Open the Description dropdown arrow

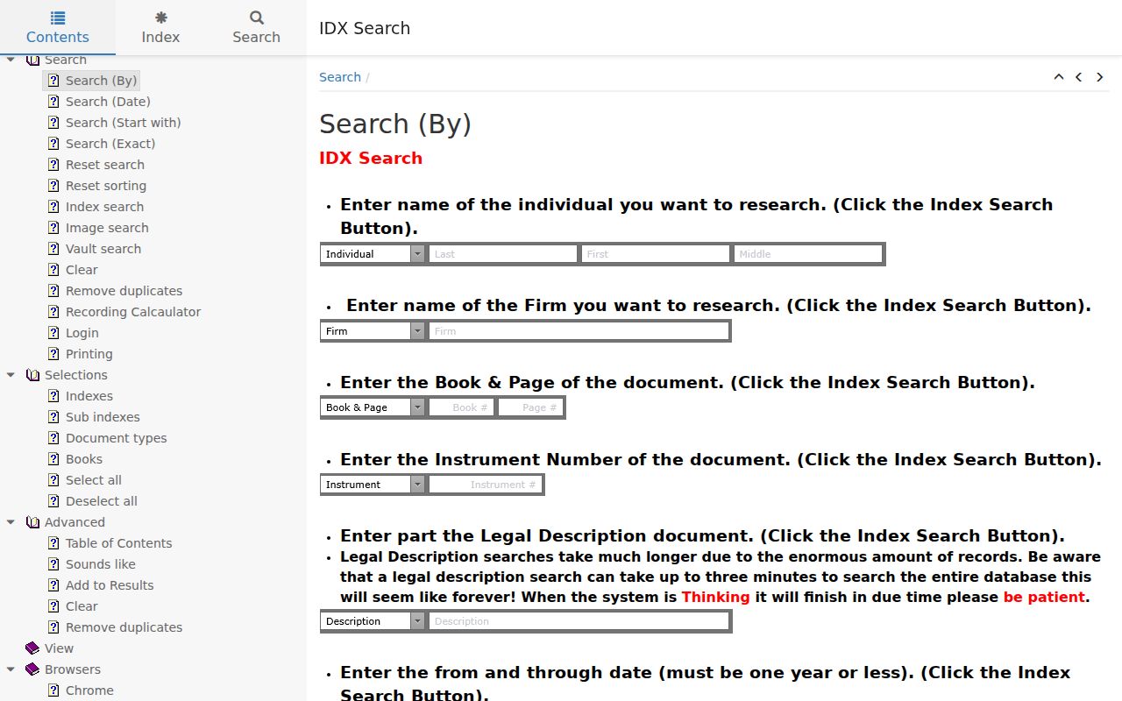[x=417, y=621]
